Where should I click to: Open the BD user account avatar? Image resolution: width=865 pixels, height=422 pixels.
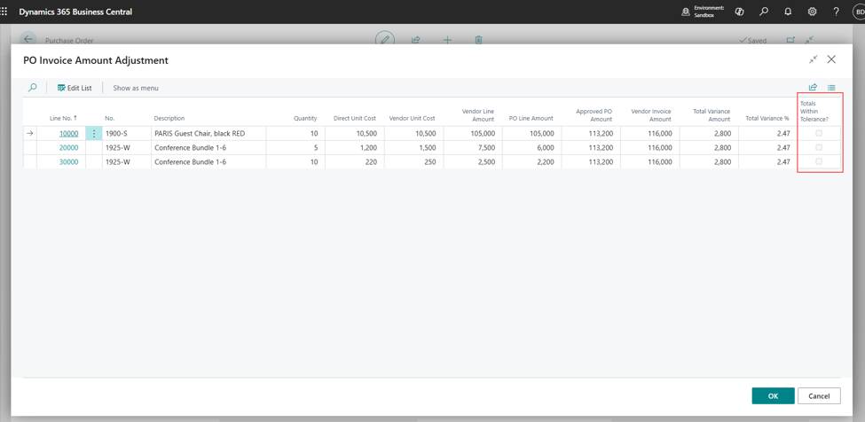pyautogui.click(x=860, y=11)
